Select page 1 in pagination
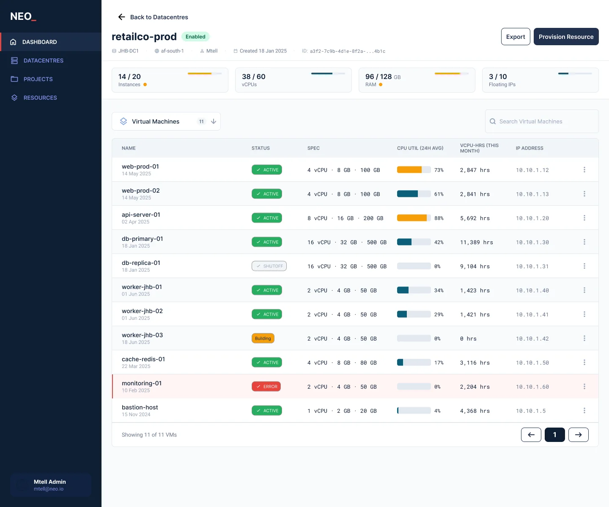Screen dimensions: 609x507 [x=555, y=435]
